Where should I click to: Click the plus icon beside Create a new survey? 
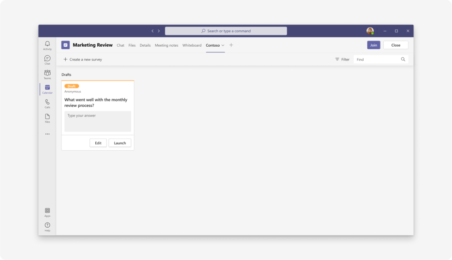click(x=66, y=59)
